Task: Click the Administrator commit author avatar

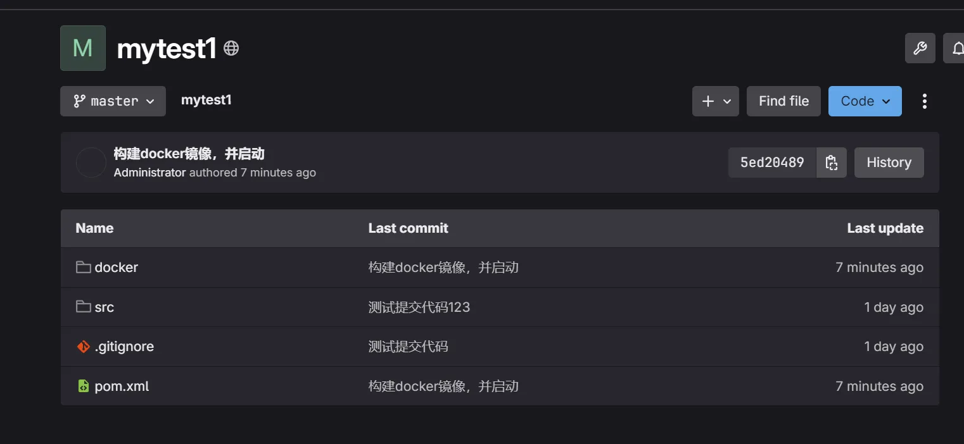Action: (91, 163)
